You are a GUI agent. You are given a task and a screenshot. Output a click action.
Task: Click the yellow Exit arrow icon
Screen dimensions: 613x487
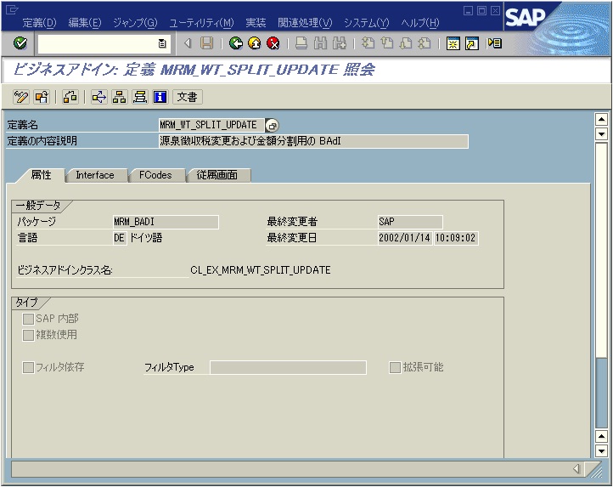click(x=254, y=43)
